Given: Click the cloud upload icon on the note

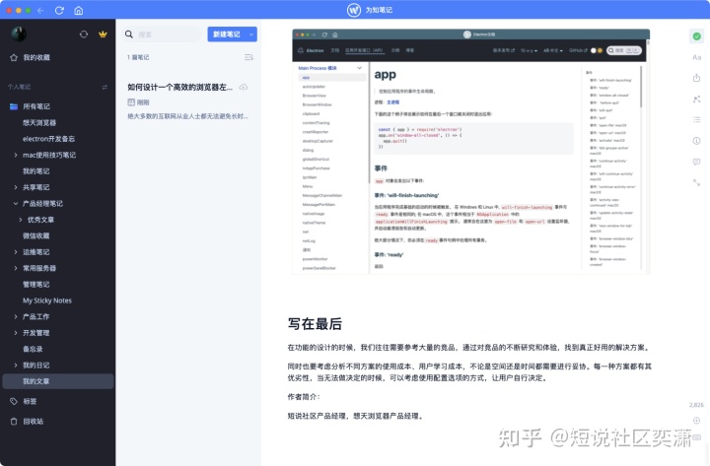Looking at the screenshot, I should [244, 87].
